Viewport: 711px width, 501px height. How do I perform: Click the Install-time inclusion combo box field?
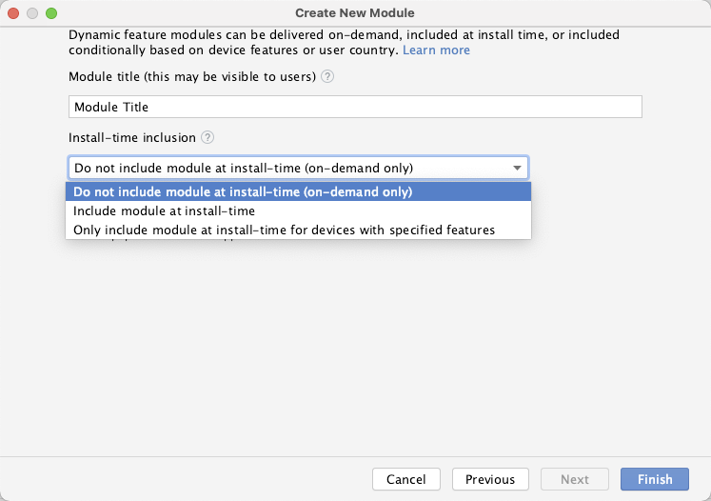click(x=286, y=168)
